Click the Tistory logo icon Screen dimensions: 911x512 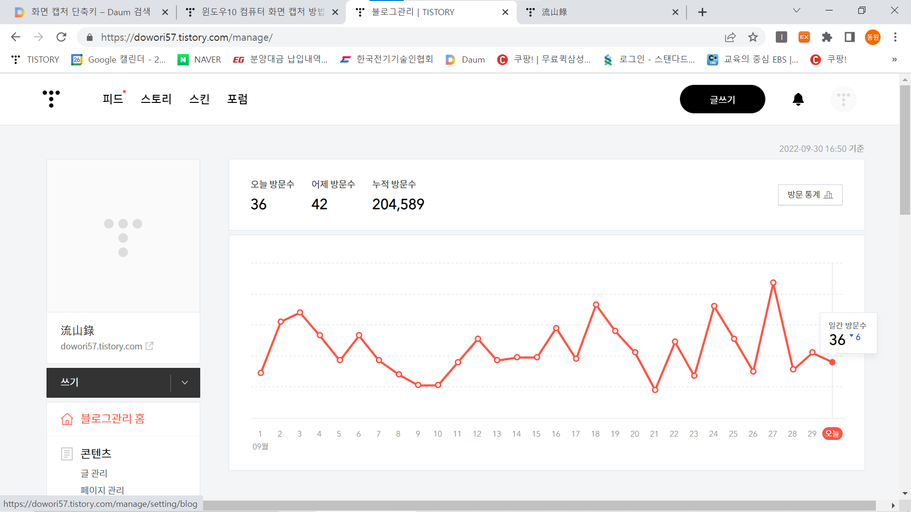pyautogui.click(x=51, y=99)
